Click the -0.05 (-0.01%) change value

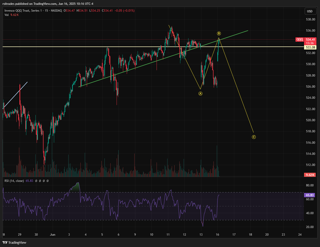point(124,11)
